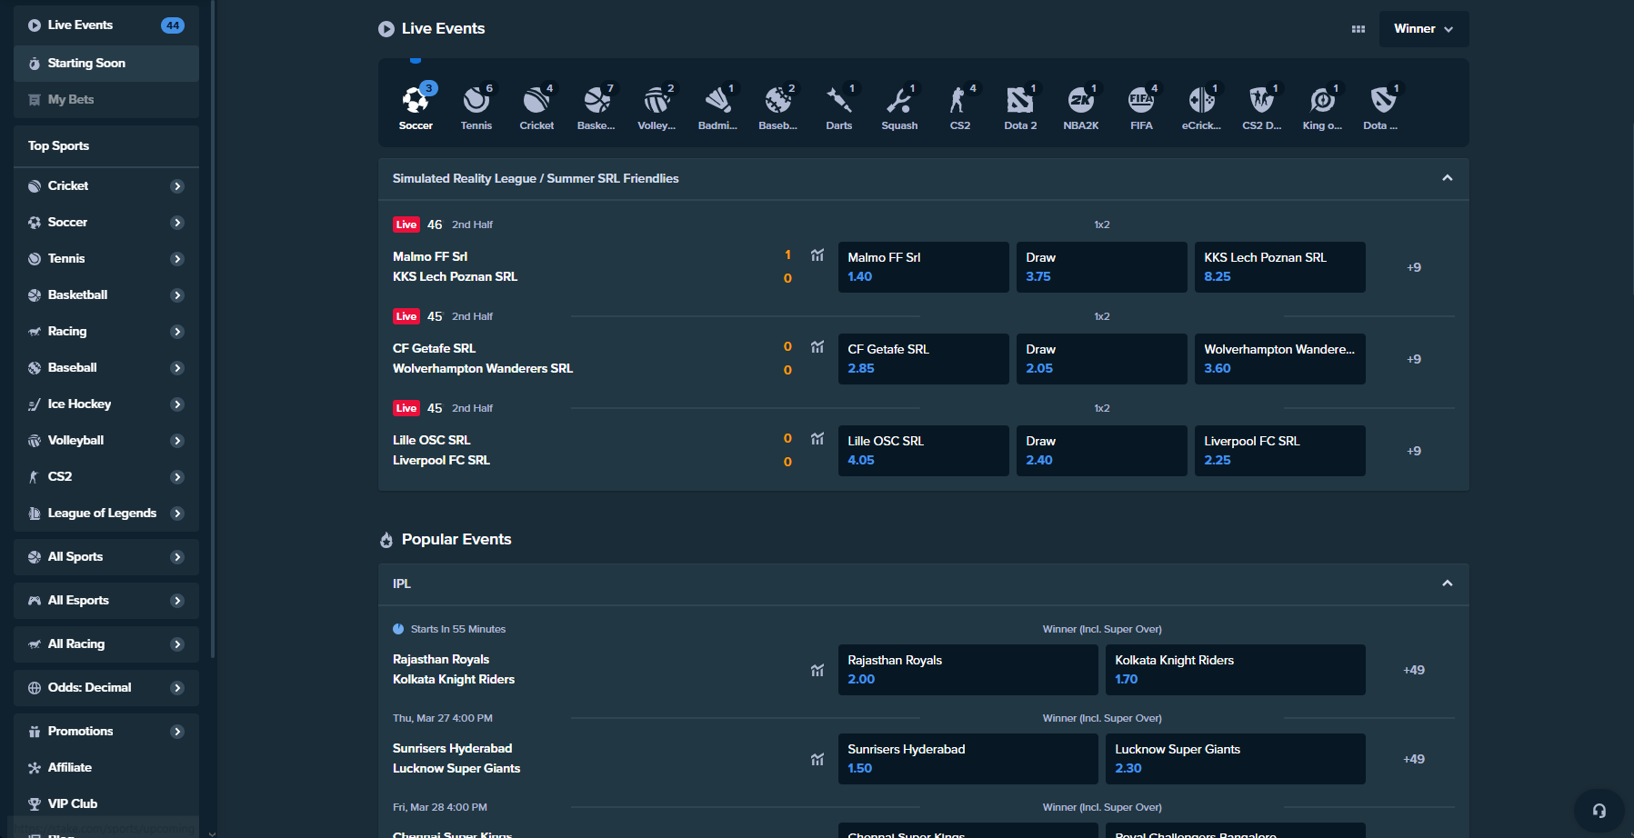This screenshot has height=838, width=1634.
Task: Choose the Cricket icon in live sports row
Action: [536, 107]
